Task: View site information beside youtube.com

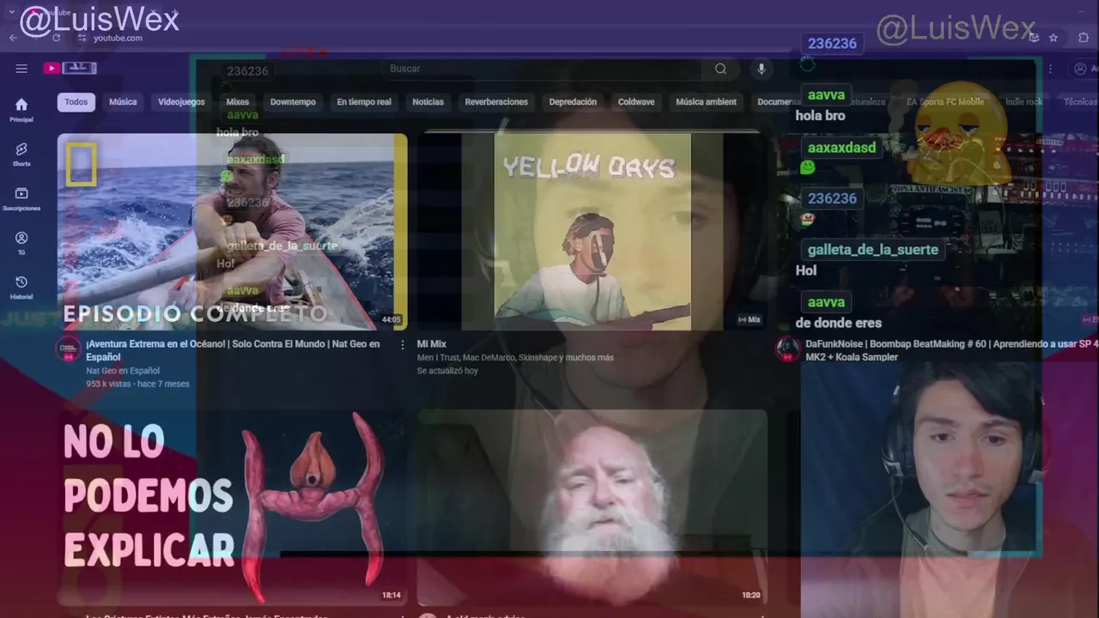Action: click(x=82, y=38)
